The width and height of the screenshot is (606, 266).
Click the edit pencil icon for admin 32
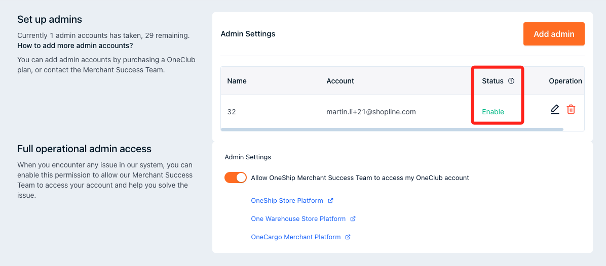pyautogui.click(x=555, y=109)
